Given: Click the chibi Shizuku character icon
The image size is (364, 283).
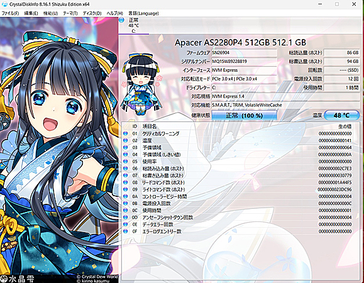Looking at the screenshot, I should coord(141,84).
